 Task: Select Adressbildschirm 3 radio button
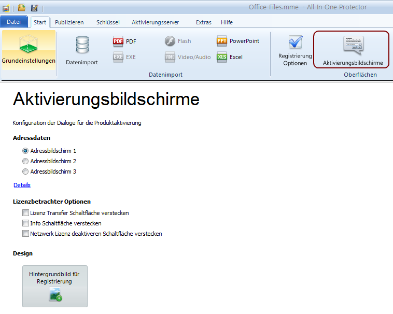tap(25, 172)
